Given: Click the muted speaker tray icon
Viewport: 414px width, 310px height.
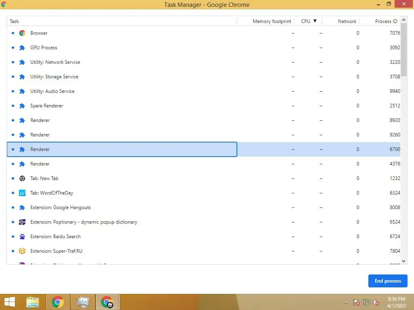Looking at the screenshot, I should point(376,302).
